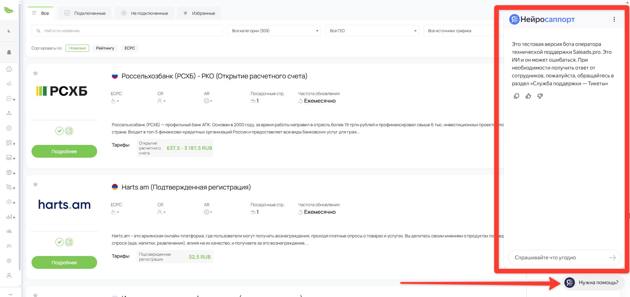Open the Все ГЕО dropdown
This screenshot has height=297, width=630.
pos(372,31)
